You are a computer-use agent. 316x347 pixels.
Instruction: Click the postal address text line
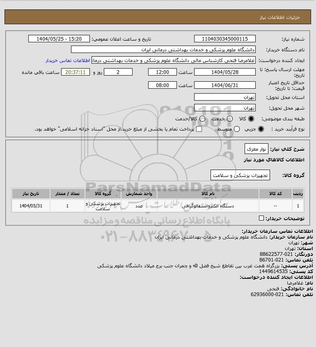(x=188, y=266)
